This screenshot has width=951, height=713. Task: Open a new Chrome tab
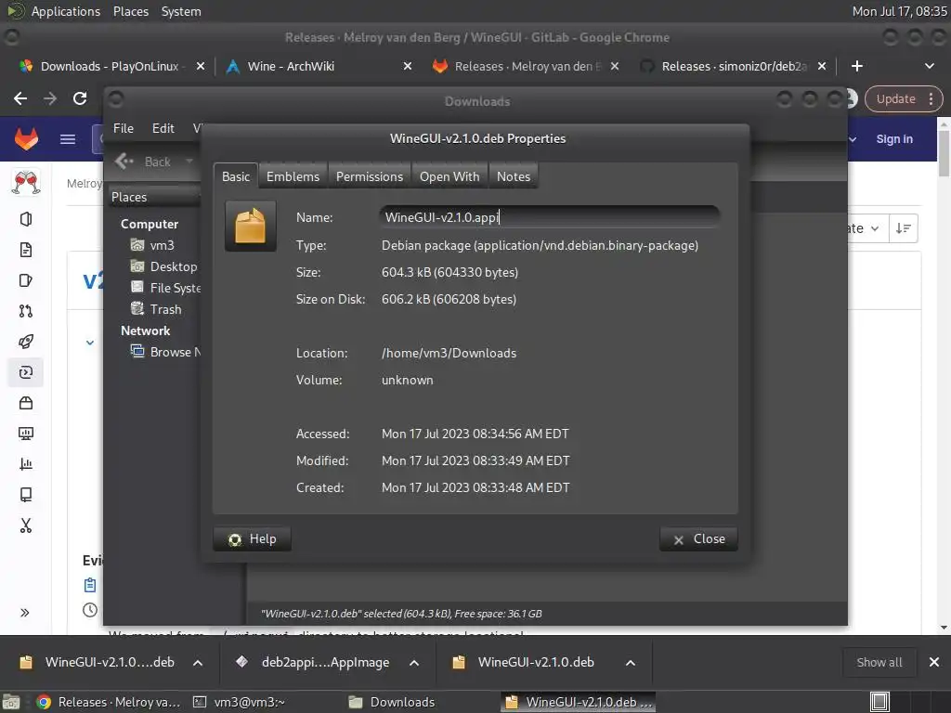[857, 66]
